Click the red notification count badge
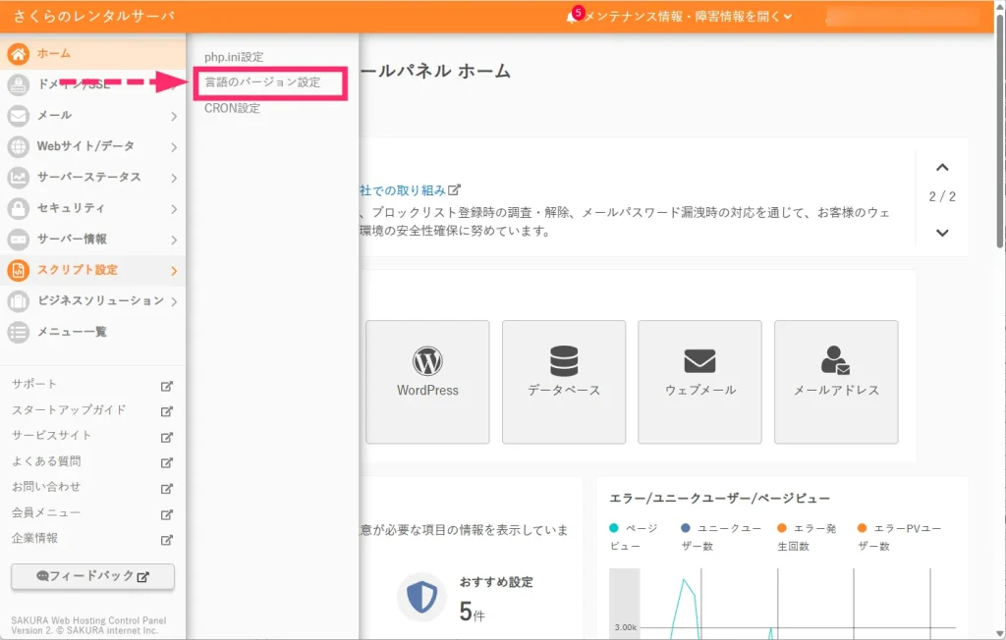 [578, 12]
